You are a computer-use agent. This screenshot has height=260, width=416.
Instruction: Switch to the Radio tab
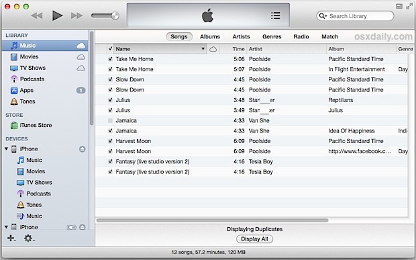coord(301,37)
